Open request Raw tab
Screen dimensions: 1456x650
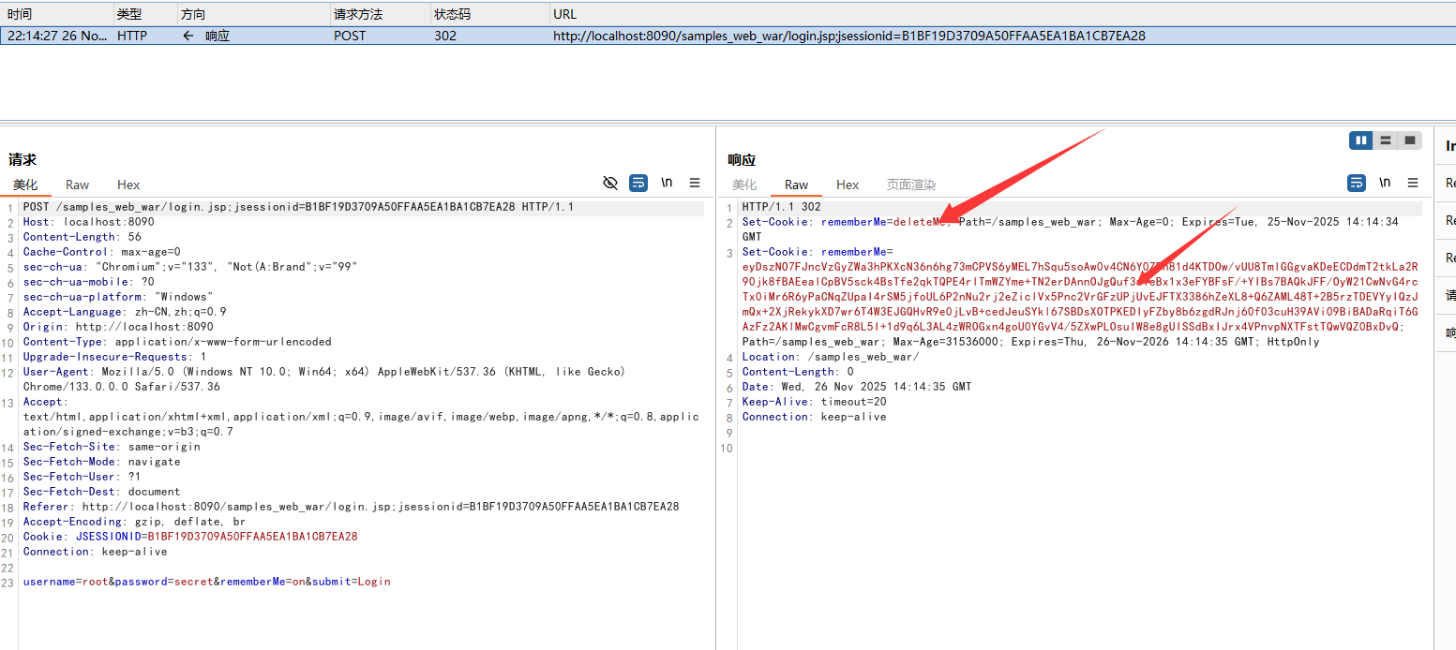[78, 185]
